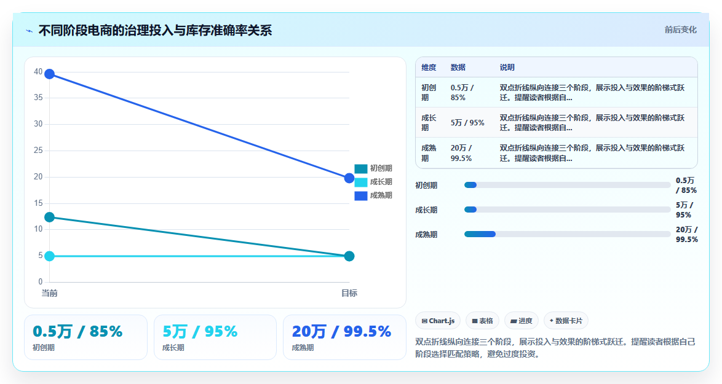This screenshot has width=722, height=384.
Task: Click the 成熟期 progress bar
Action: coord(567,234)
